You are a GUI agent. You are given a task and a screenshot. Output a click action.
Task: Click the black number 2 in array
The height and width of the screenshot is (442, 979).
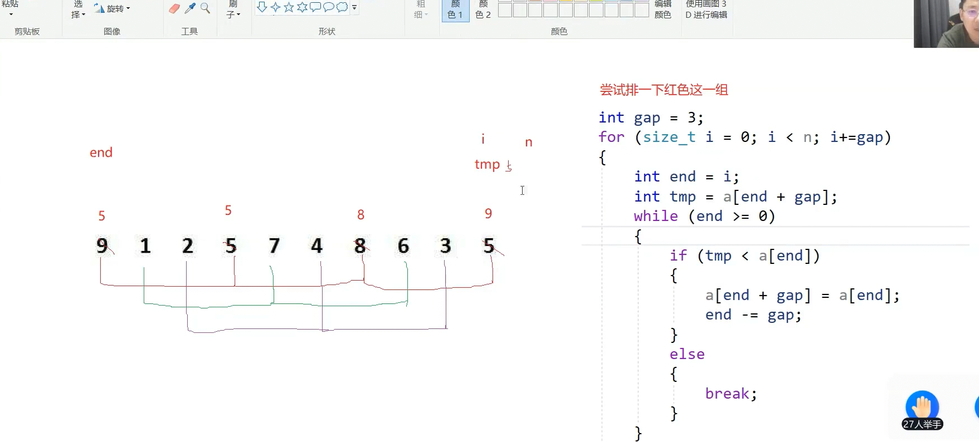(188, 245)
